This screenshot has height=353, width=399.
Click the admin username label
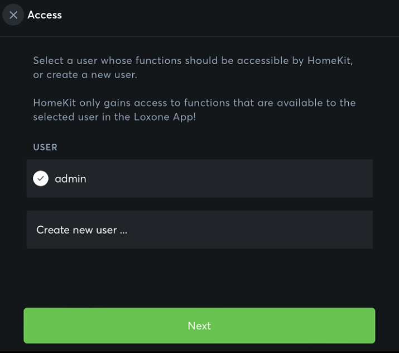70,179
